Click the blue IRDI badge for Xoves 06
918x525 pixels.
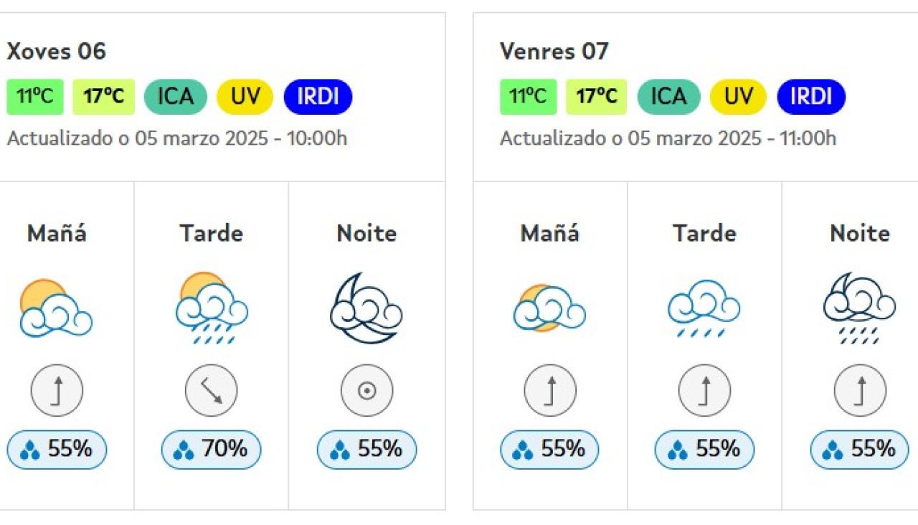tap(318, 96)
